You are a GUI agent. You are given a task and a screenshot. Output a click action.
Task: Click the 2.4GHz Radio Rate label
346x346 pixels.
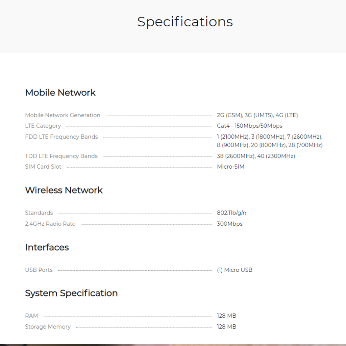50,224
